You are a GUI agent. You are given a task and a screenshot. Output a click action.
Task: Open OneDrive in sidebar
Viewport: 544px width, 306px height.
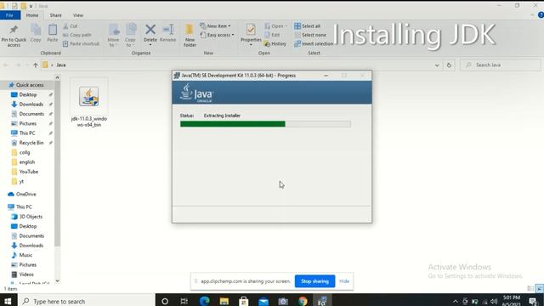[x=25, y=195]
